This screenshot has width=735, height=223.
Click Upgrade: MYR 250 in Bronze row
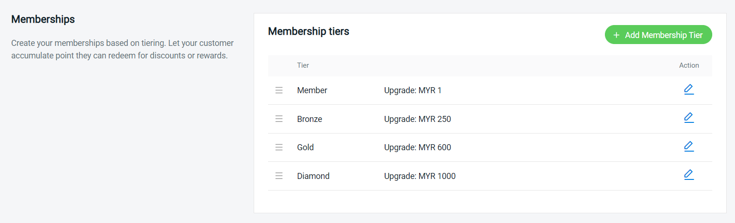(x=417, y=119)
